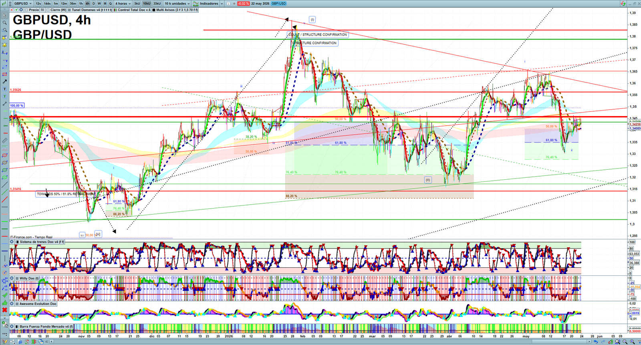Click the zoom out magnifier at bottom right
The image size is (641, 345).
[x=625, y=341]
